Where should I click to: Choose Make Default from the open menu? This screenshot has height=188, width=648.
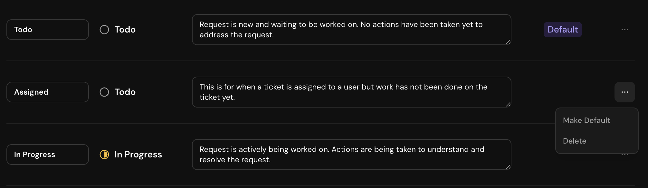pyautogui.click(x=586, y=120)
